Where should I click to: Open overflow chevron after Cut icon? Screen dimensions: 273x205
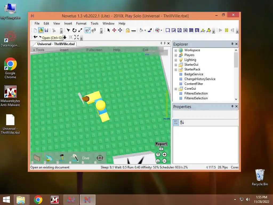tap(61, 31)
